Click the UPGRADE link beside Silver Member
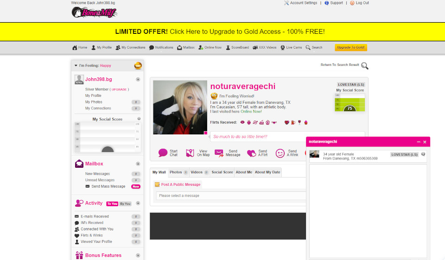445x260 pixels. (119, 89)
